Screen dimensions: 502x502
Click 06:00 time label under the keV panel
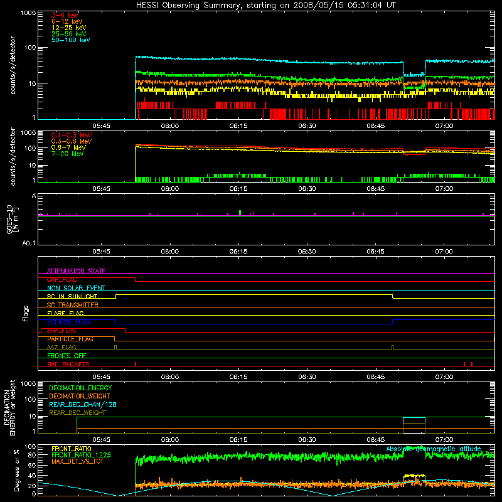click(170, 126)
